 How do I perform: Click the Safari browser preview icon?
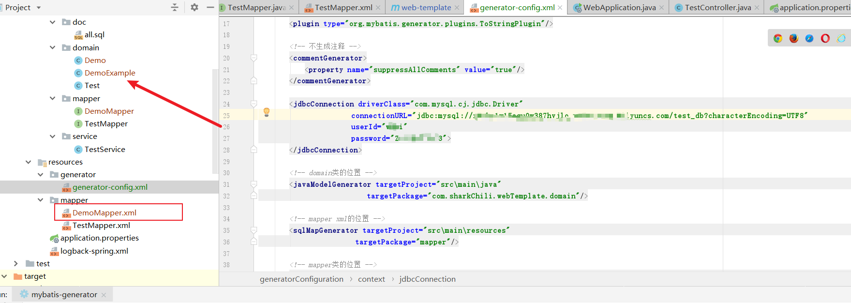(x=809, y=39)
